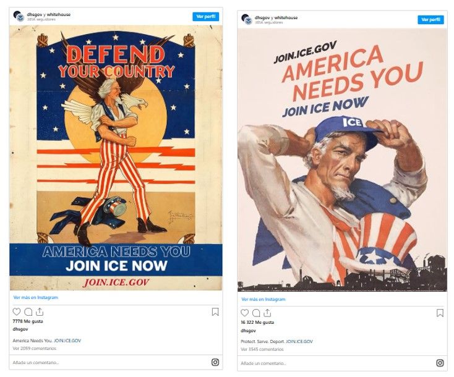Follow JOIN.ICE.GOV link in left caption
This screenshot has height=377, width=454.
(67, 341)
